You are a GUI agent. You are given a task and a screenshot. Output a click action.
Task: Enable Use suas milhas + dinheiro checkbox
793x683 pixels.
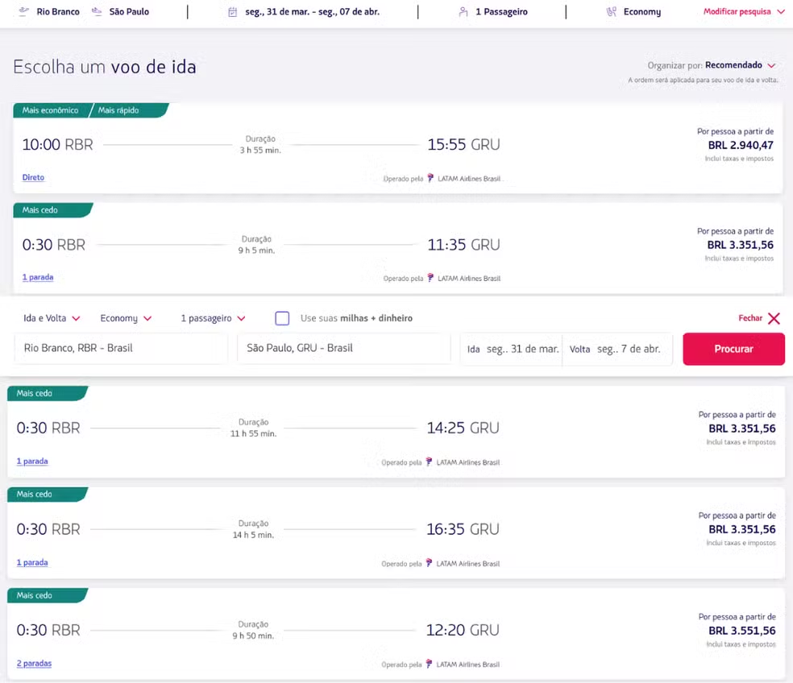click(x=282, y=318)
